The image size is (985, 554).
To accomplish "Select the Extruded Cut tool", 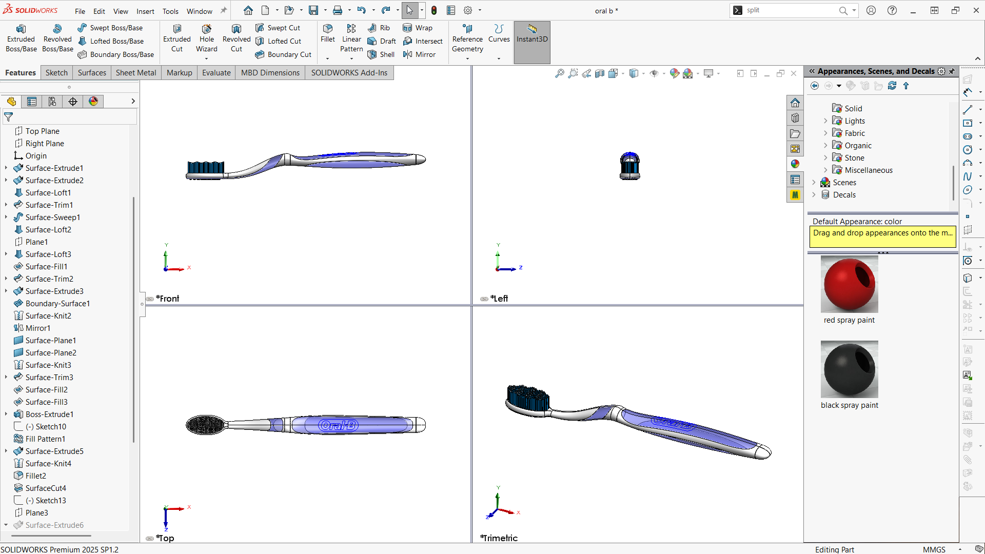I will pos(177,38).
